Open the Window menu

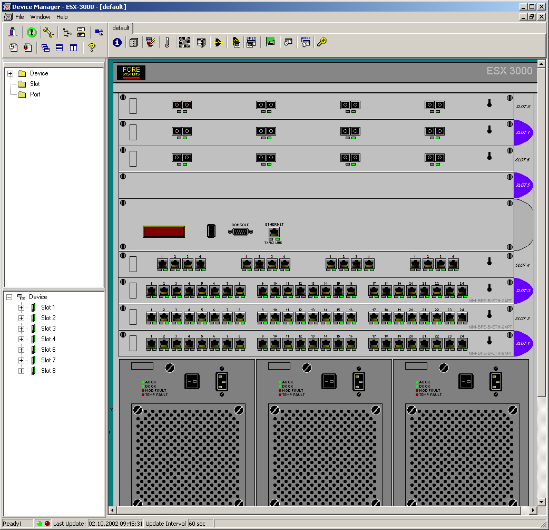pyautogui.click(x=40, y=17)
